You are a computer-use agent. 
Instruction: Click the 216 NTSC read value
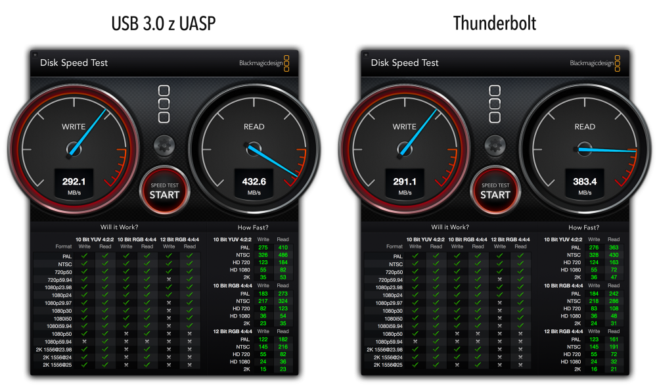(x=283, y=346)
